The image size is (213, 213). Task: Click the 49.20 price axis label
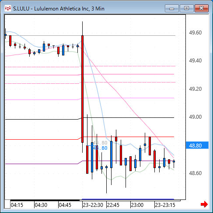point(196,89)
